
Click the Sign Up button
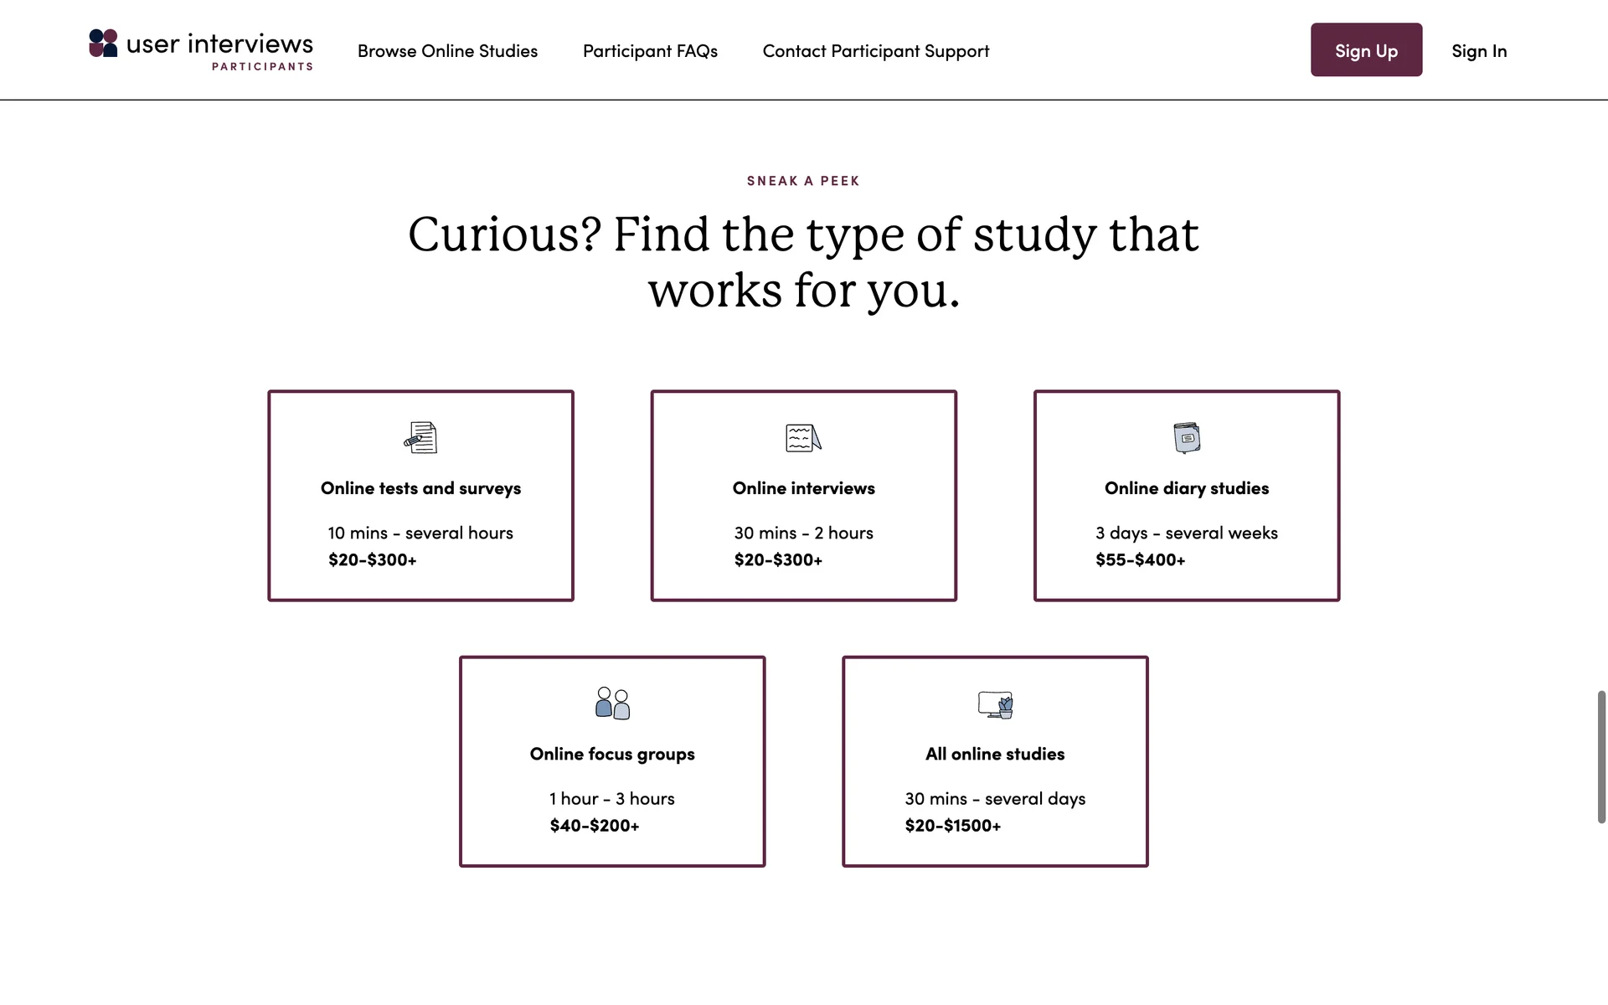[x=1366, y=50]
